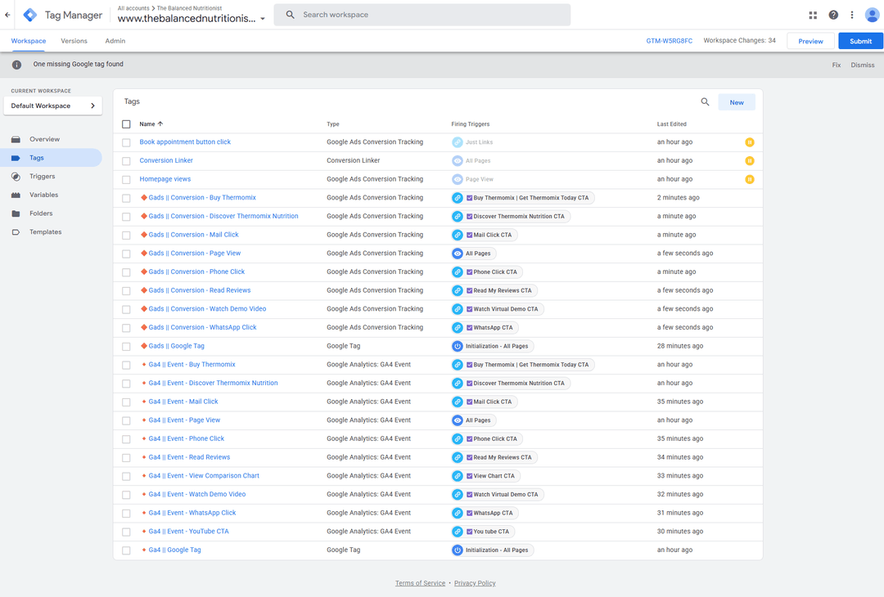Image resolution: width=884 pixels, height=597 pixels.
Task: Sort by the Last Edited column header
Action: (671, 124)
